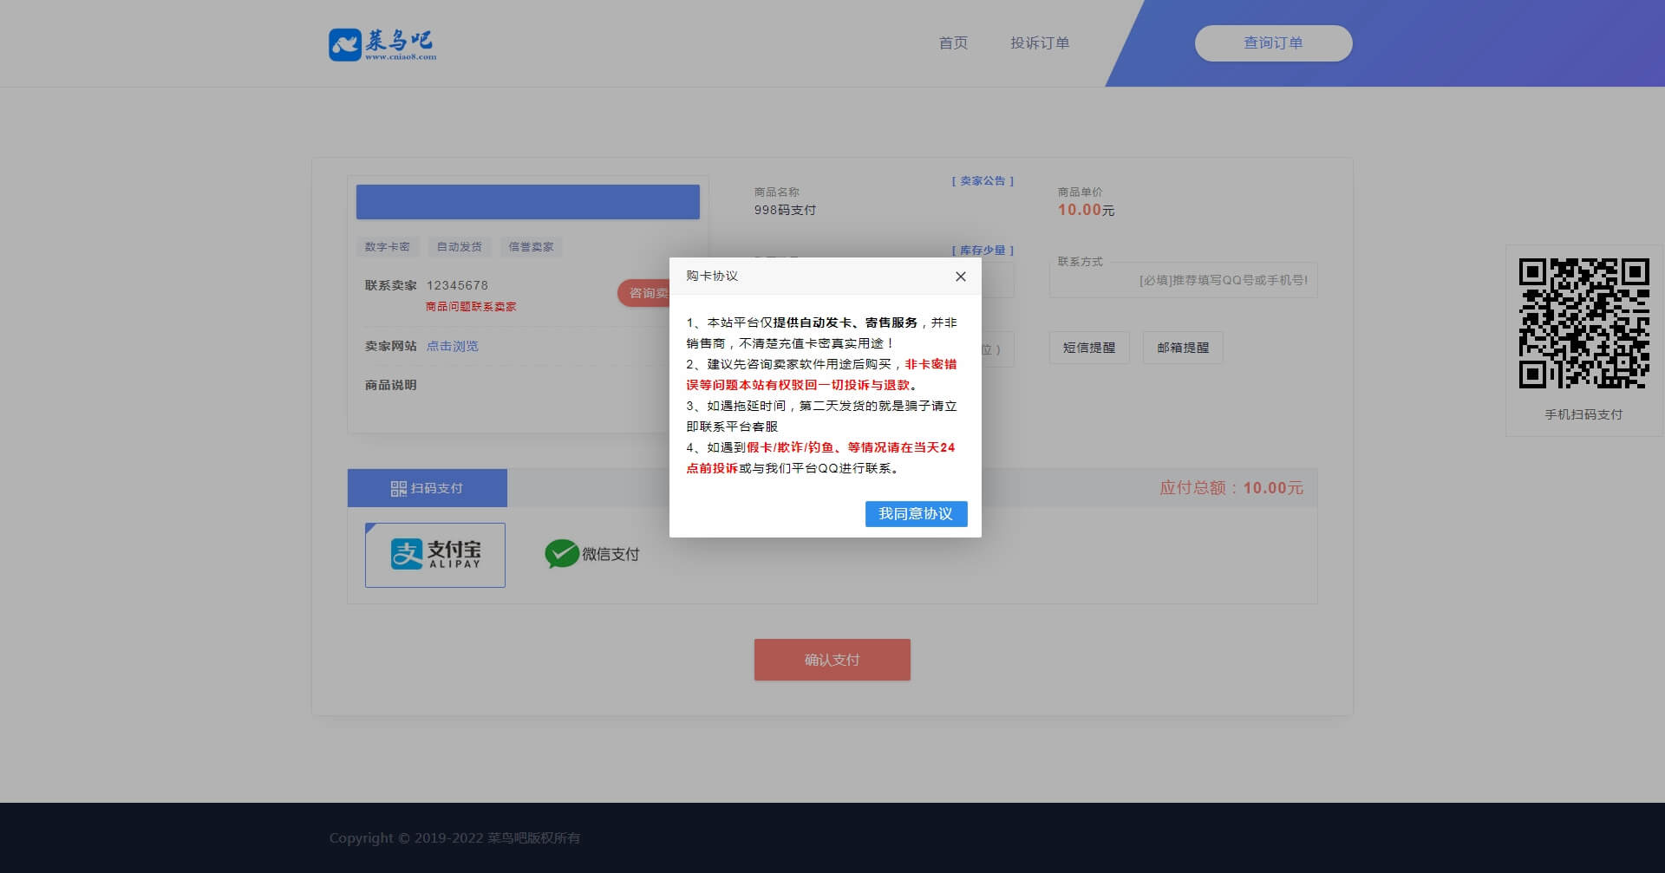Click the 联系方式 input field

click(1183, 281)
